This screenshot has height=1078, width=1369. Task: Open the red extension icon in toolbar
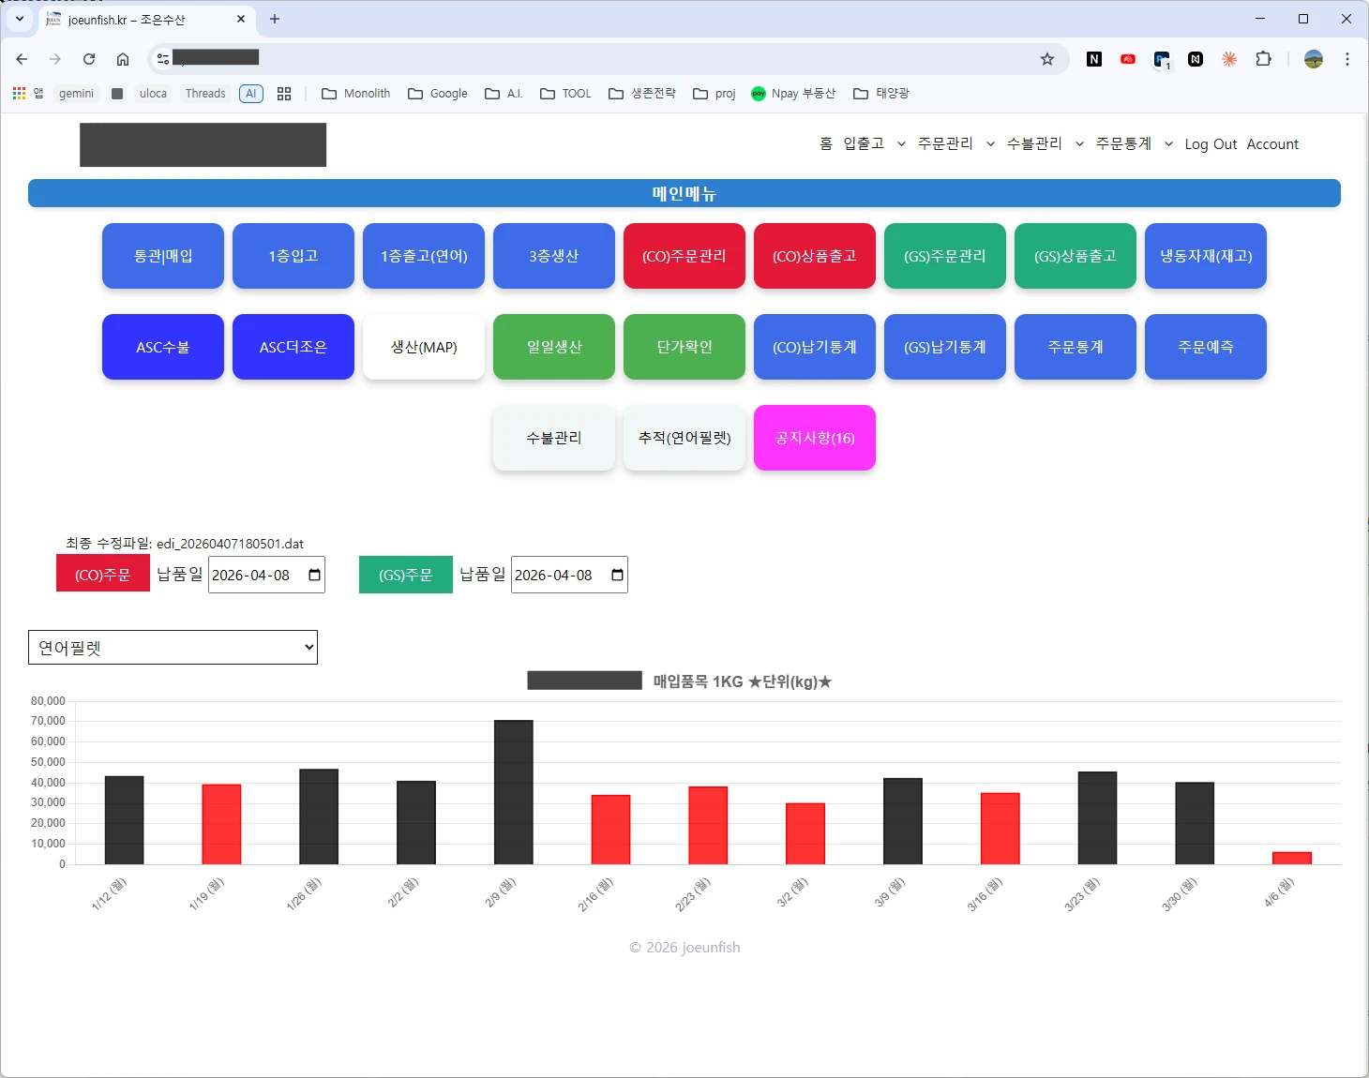click(x=1128, y=59)
